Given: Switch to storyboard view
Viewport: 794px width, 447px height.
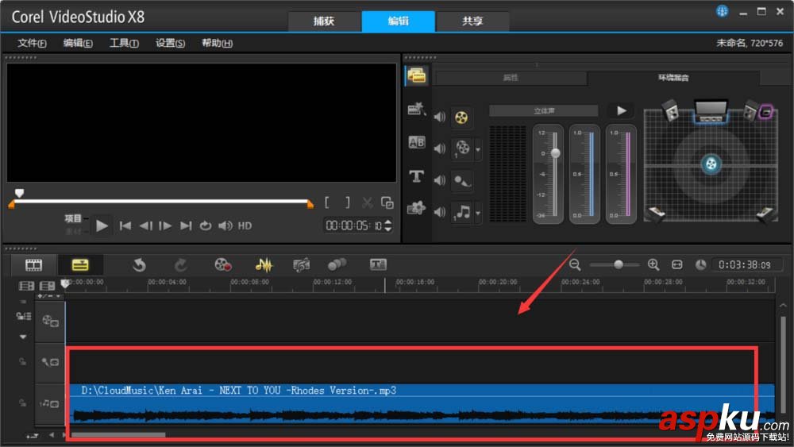Looking at the screenshot, I should [33, 264].
